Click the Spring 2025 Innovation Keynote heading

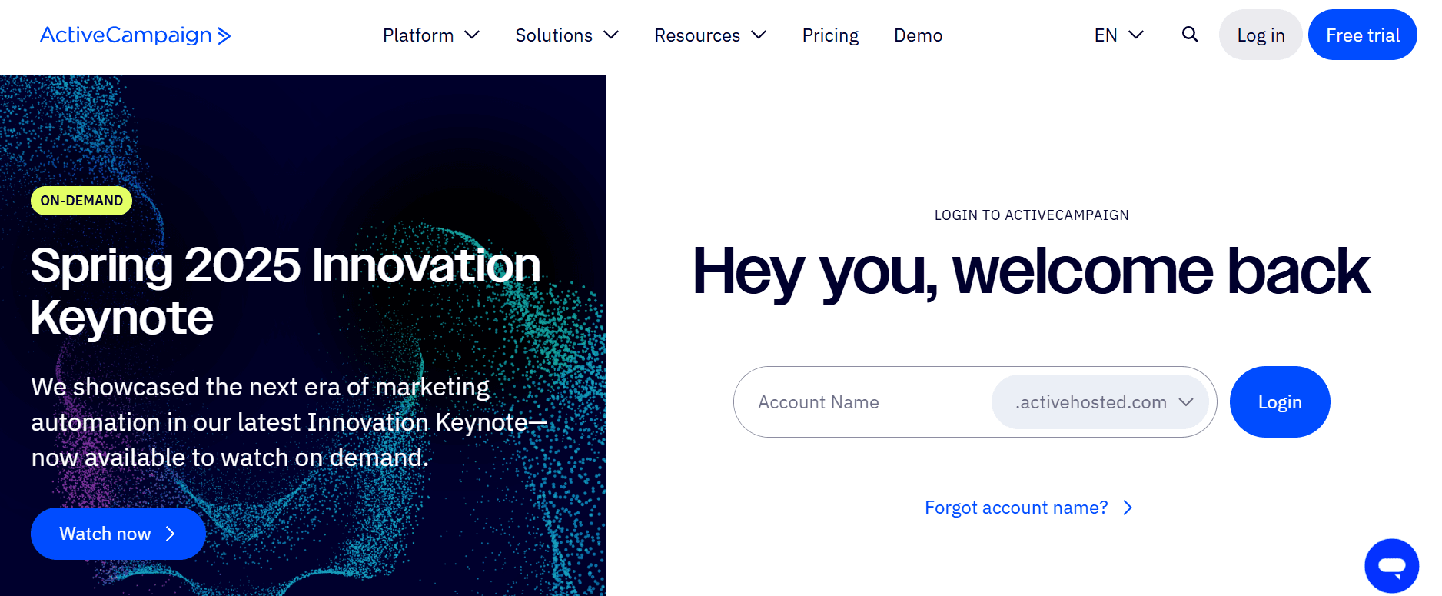tap(286, 291)
